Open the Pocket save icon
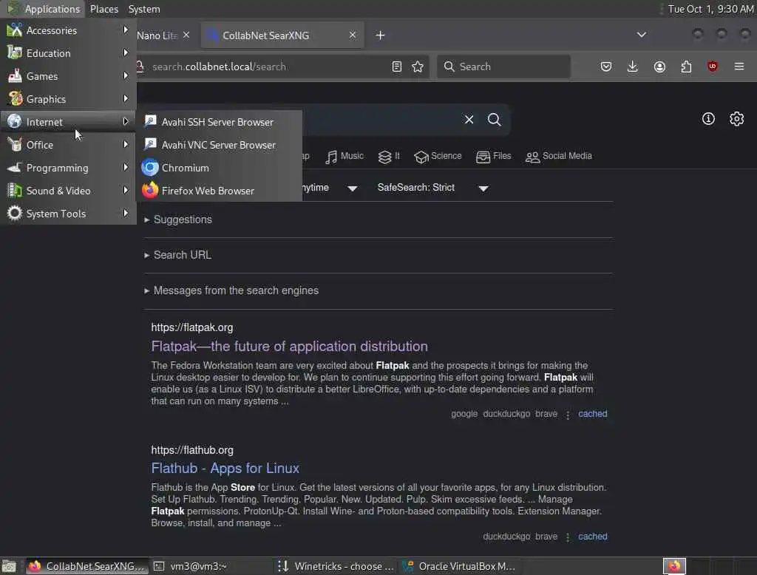The height and width of the screenshot is (575, 757). click(x=606, y=67)
